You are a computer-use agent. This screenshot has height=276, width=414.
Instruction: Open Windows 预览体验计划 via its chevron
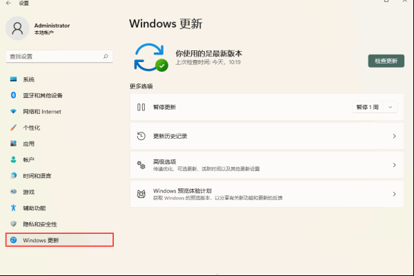click(x=394, y=194)
